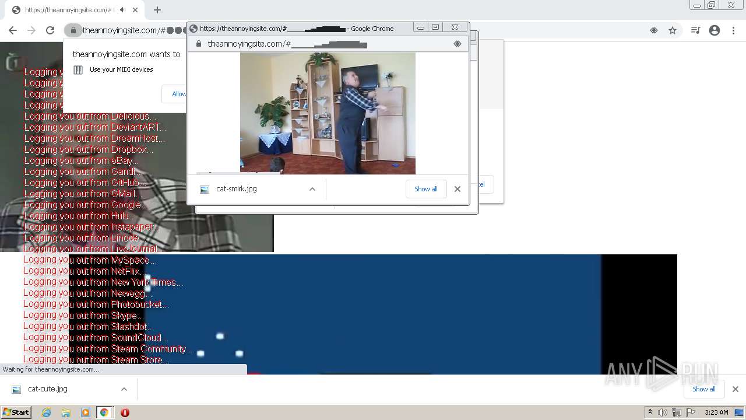Click 'Logging you out from NetFlix' text
The width and height of the screenshot is (746, 420).
coord(85,271)
